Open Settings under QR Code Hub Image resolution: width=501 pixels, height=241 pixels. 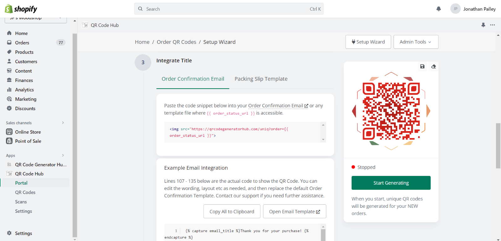point(23,211)
